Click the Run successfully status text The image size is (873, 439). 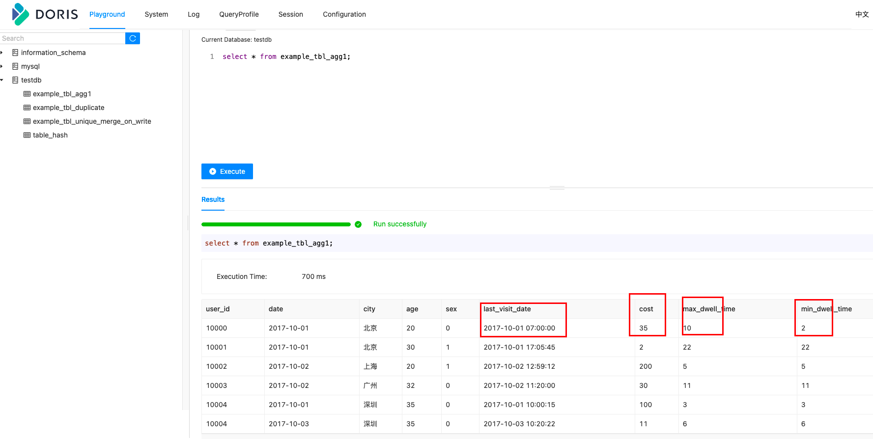400,224
